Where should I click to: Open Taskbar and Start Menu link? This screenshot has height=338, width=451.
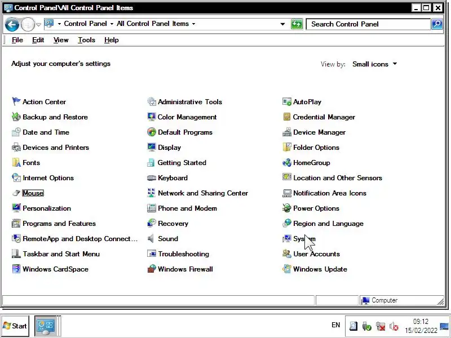61,254
